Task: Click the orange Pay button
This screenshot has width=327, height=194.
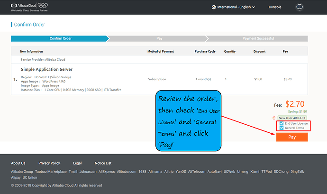Action: click(x=292, y=137)
